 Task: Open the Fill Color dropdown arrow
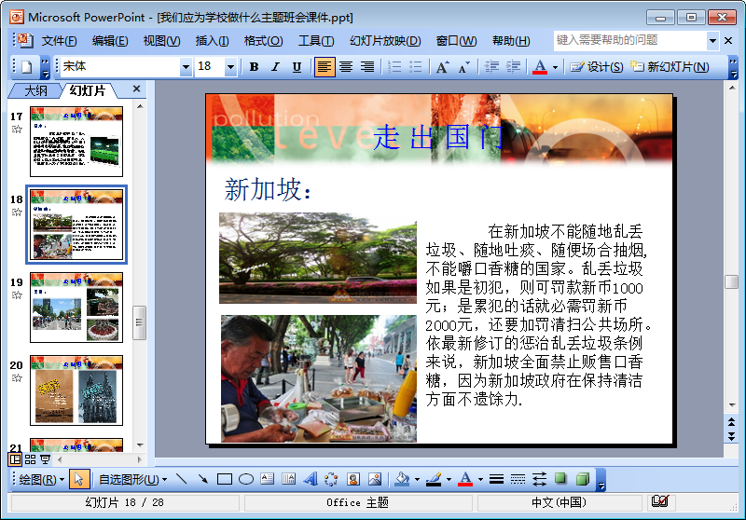[417, 480]
